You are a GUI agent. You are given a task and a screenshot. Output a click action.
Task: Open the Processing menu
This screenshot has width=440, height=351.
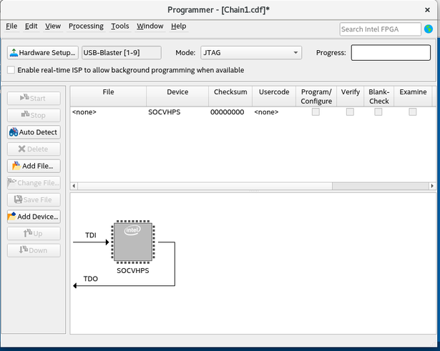(86, 26)
